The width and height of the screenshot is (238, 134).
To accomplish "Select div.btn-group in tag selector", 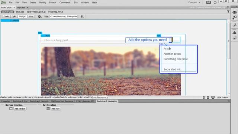I will [x=100, y=98].
